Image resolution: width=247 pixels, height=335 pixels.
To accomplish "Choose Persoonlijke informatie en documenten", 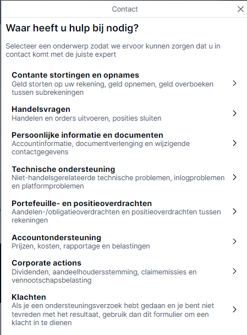I will tap(87, 135).
